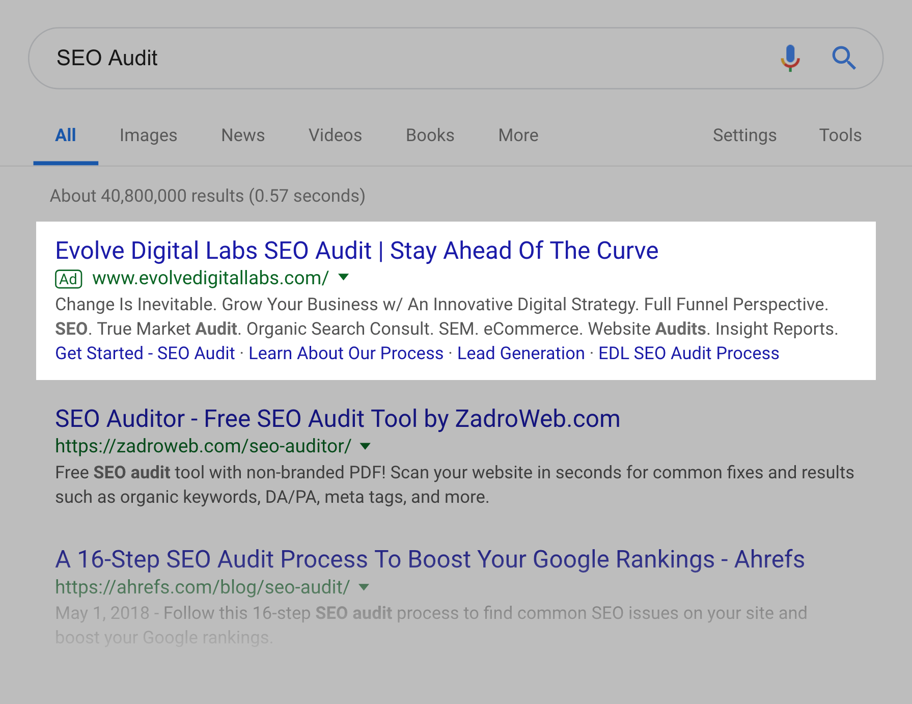Click inside the SEO Audit search field

click(407, 58)
